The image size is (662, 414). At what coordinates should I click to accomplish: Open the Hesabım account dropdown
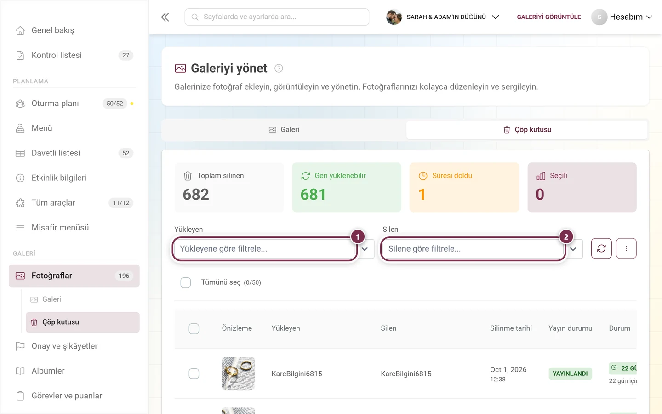(622, 17)
